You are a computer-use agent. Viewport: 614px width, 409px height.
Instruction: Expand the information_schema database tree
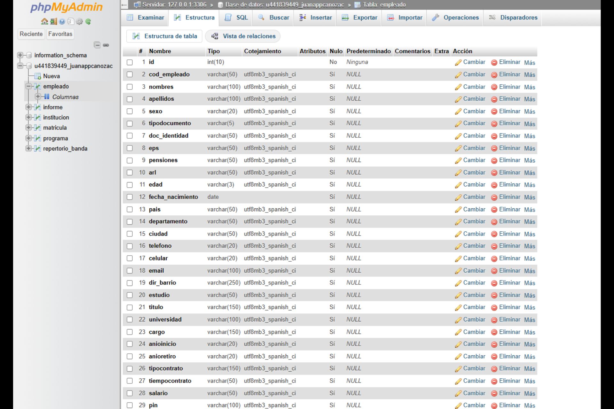tap(20, 55)
